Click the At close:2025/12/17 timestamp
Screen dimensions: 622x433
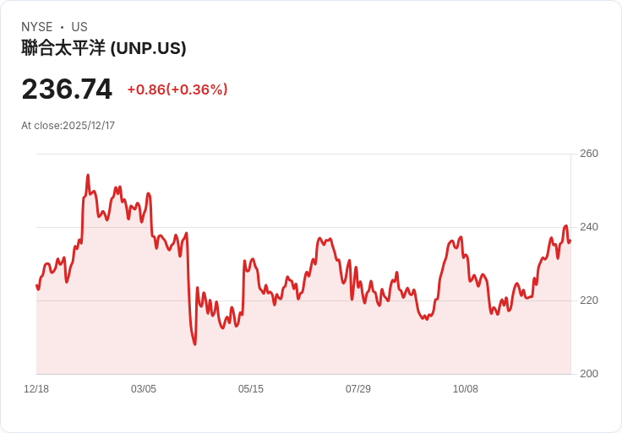coord(68,126)
